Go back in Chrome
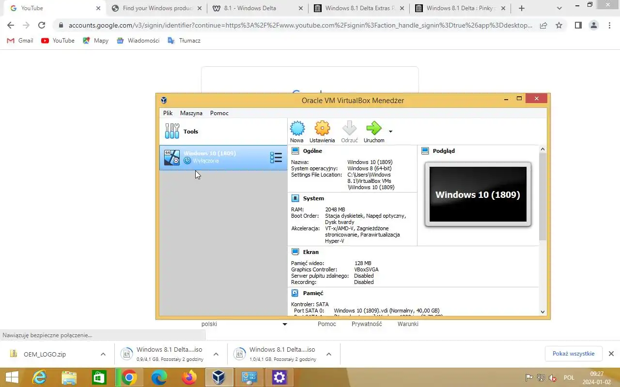Screen dimensions: 620x387 [11, 25]
